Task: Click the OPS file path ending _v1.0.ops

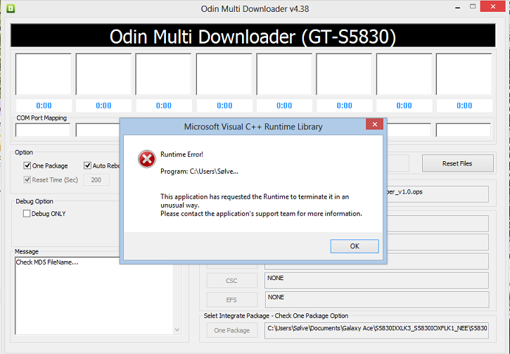Action: coord(438,194)
